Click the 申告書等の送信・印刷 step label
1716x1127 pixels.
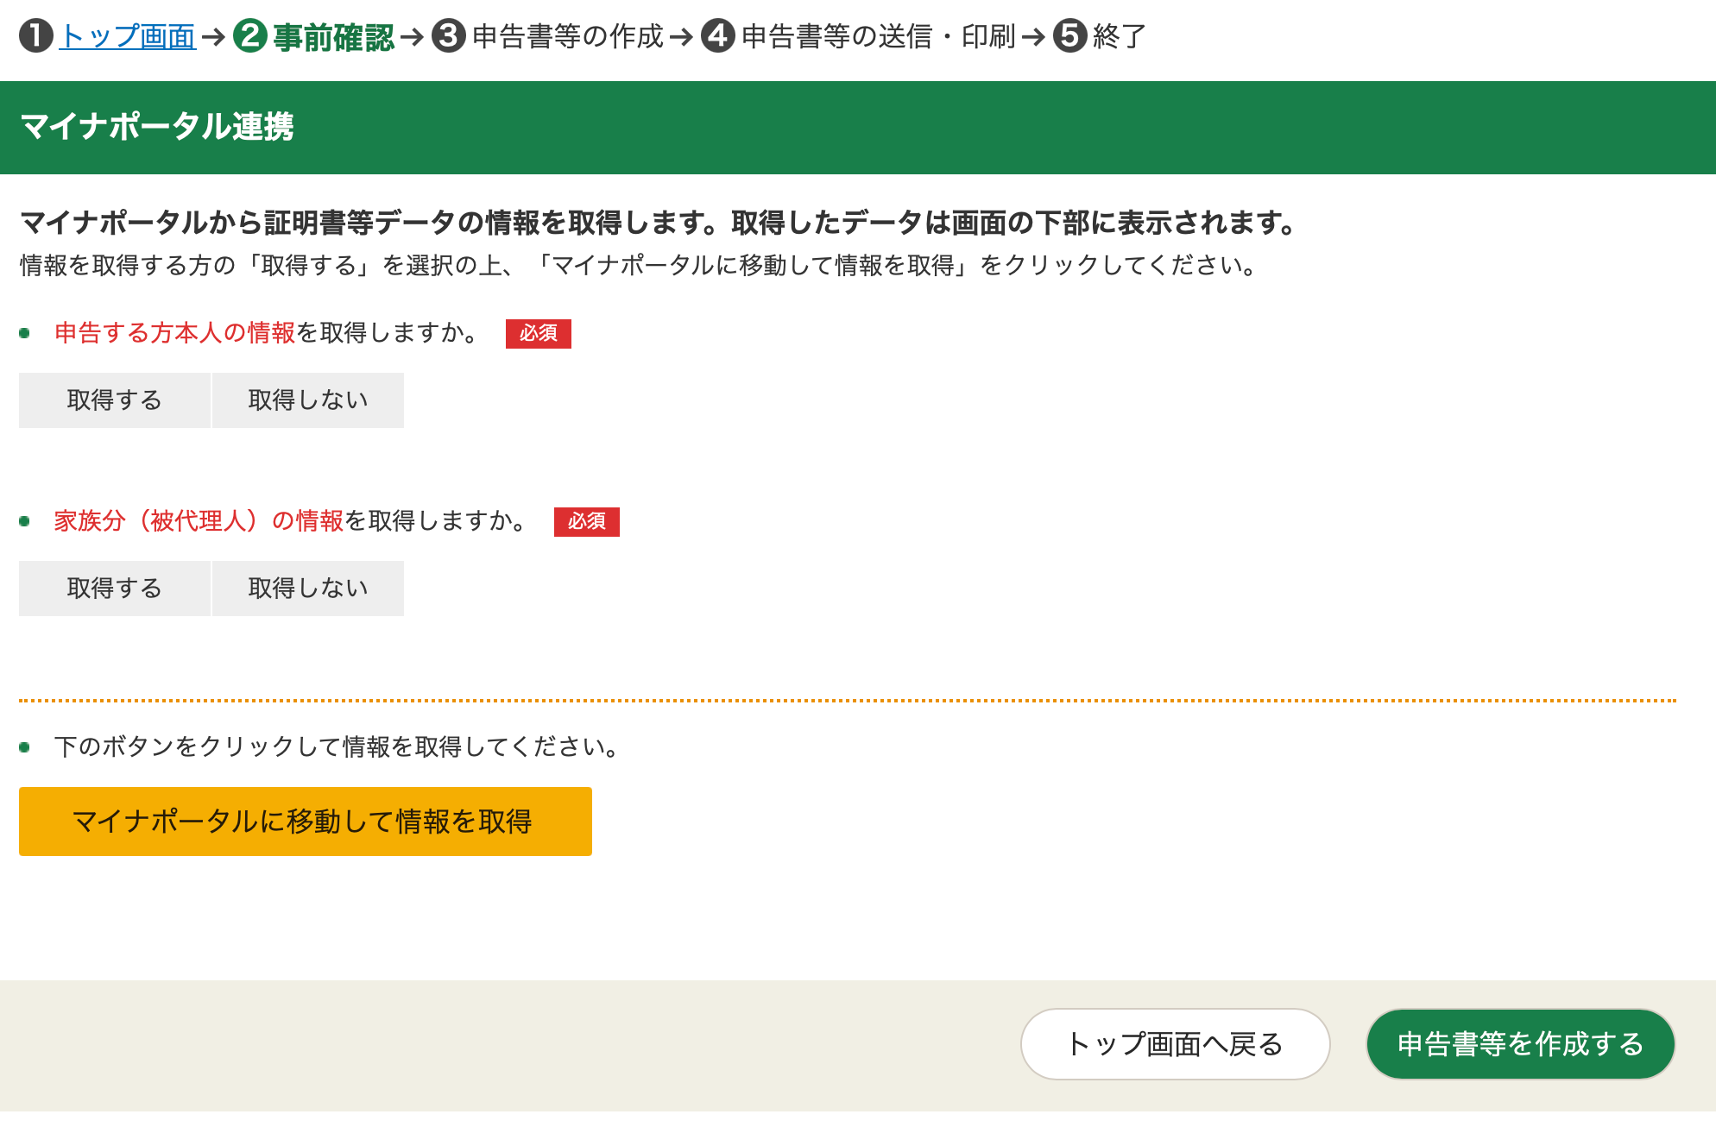click(x=878, y=36)
